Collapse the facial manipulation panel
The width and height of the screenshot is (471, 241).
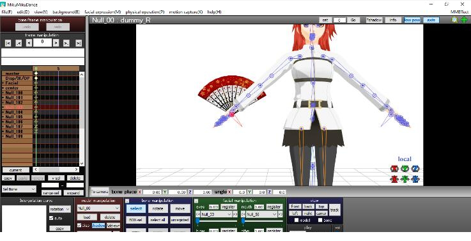pyautogui.click(x=196, y=201)
